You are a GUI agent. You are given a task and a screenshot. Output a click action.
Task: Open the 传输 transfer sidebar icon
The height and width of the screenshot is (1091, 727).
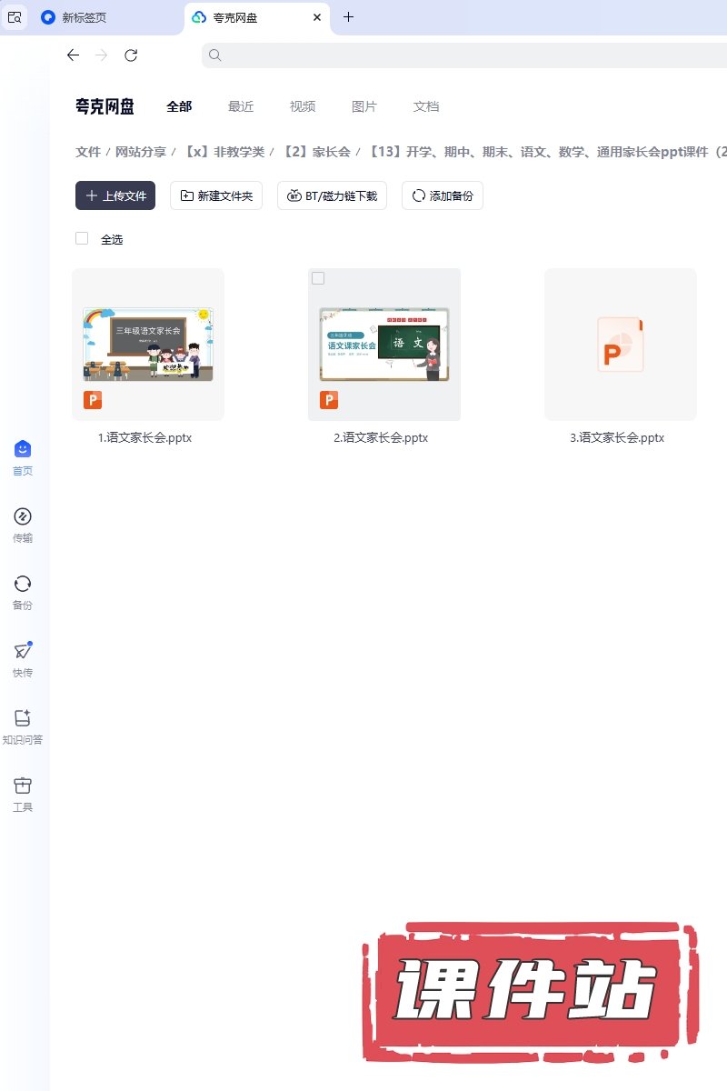point(23,517)
